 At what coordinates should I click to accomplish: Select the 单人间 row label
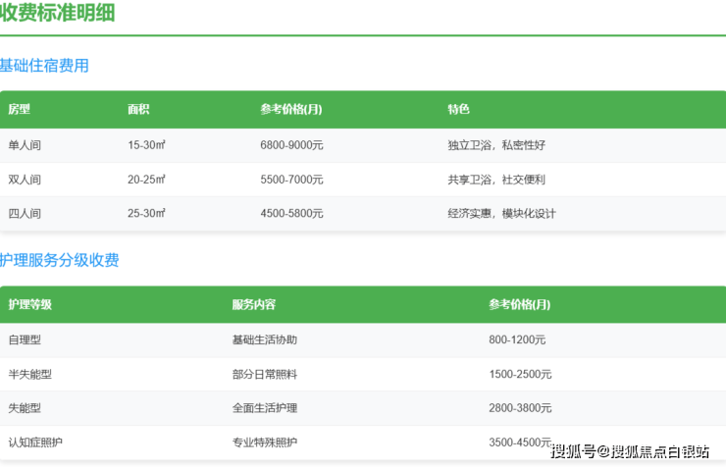coord(25,145)
